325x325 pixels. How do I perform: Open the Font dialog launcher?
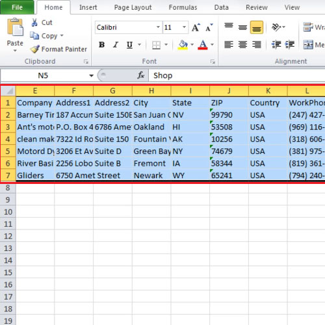point(213,62)
